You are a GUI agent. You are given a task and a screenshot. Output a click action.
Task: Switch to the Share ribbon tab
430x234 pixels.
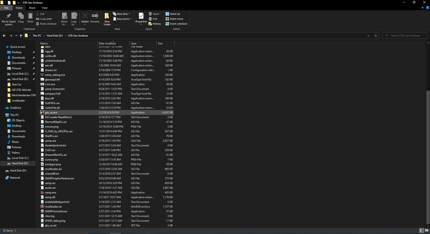pyautogui.click(x=32, y=8)
